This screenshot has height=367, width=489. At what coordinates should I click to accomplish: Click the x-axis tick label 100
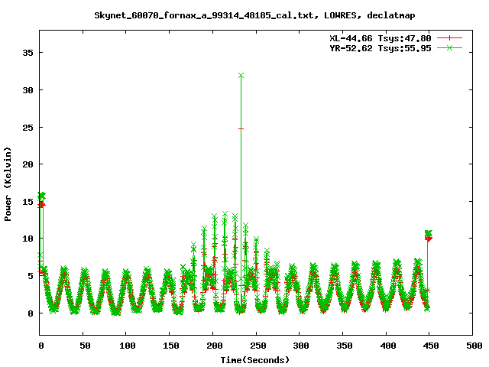128,346
